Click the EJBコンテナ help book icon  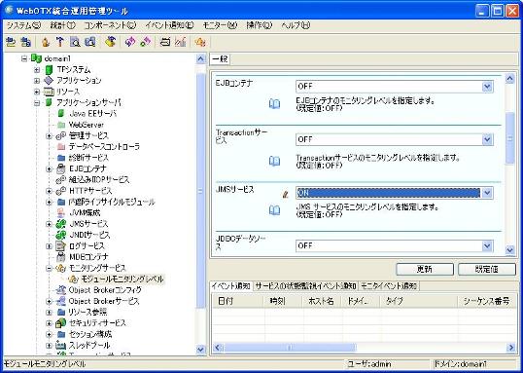(274, 104)
